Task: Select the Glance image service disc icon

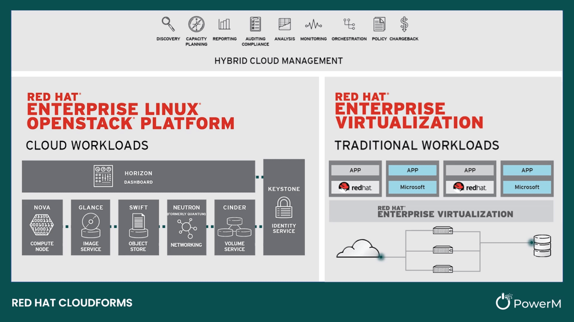Action: (x=91, y=225)
